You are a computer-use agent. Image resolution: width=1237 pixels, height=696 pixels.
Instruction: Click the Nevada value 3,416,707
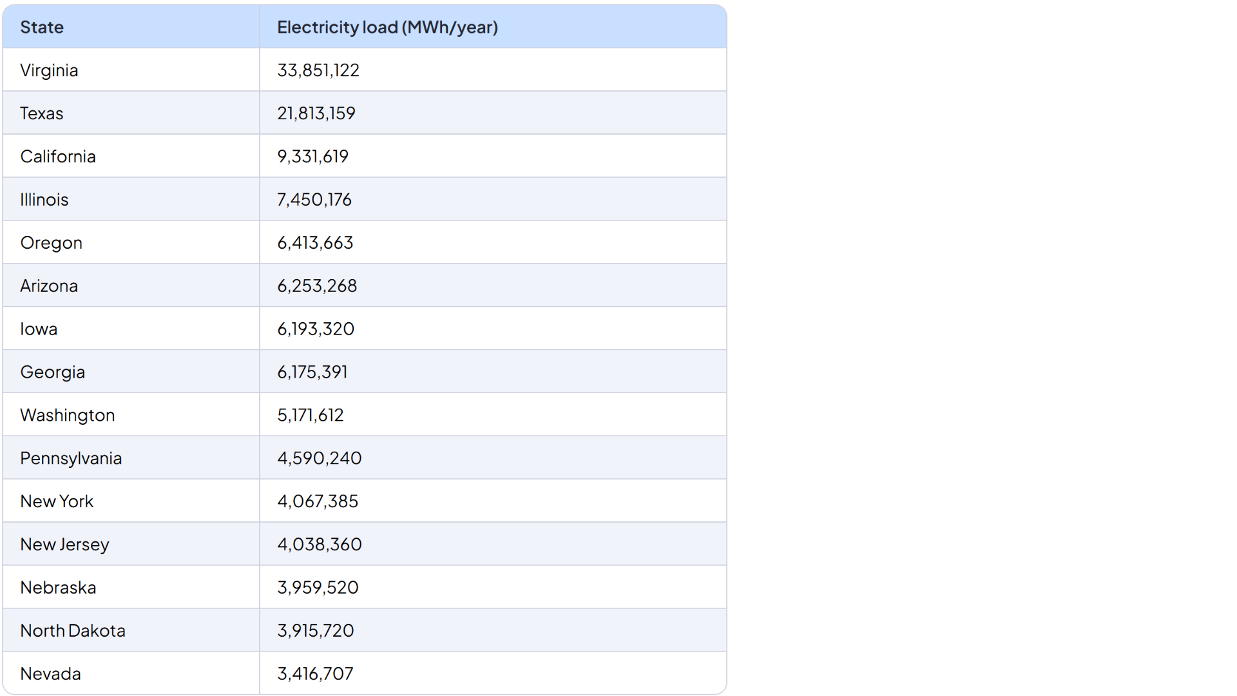pos(315,674)
